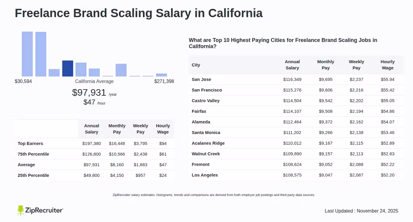Click the Top Earners row label
Screen dimensions: 413x222
(x=31, y=144)
